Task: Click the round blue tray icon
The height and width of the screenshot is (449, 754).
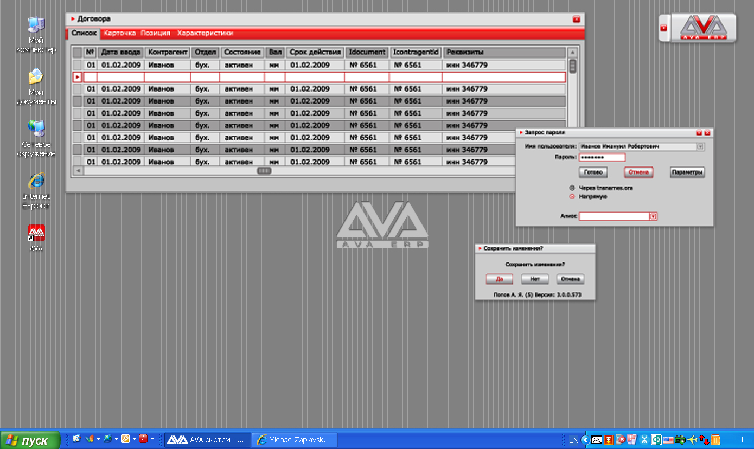Action: (644, 440)
